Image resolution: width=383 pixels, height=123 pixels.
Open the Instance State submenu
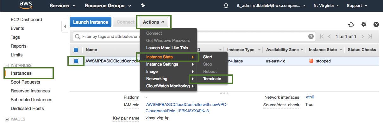point(168,57)
